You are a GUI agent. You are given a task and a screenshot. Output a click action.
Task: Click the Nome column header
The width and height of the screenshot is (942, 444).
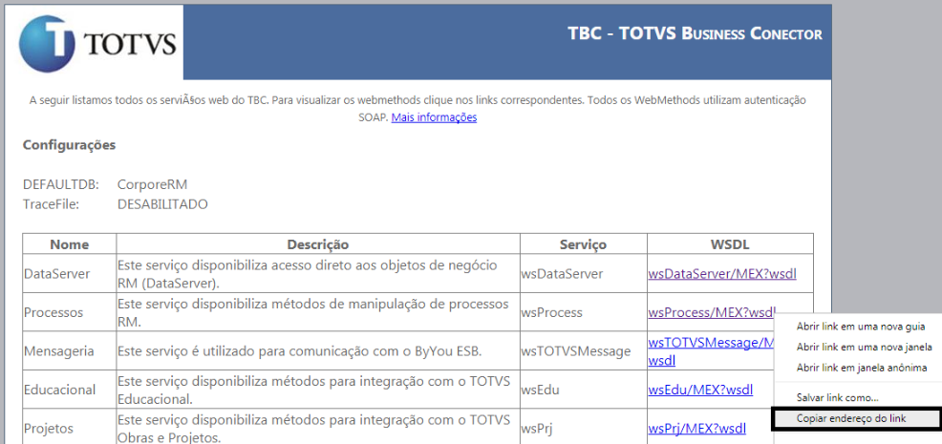(70, 244)
